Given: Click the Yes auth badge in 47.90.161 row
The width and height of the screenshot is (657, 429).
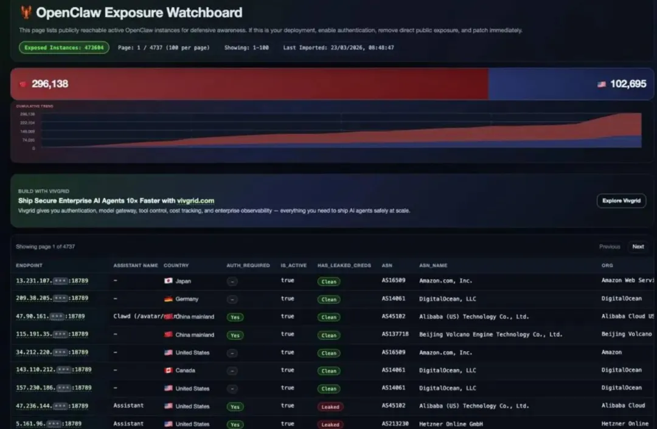Looking at the screenshot, I should 235,317.
